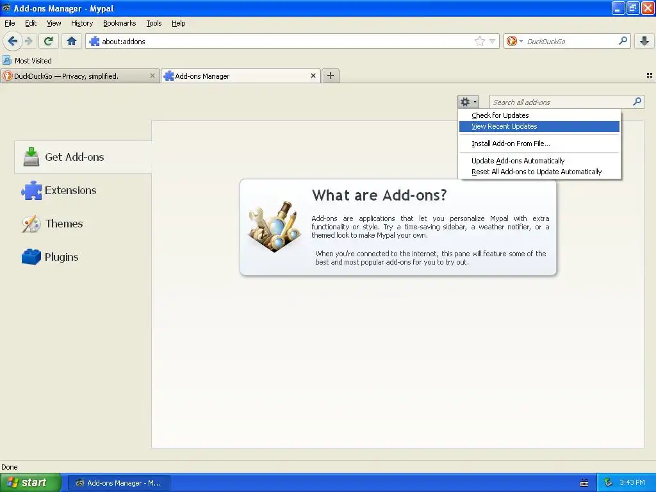Click the keyboard icon in taskbar

point(584,483)
